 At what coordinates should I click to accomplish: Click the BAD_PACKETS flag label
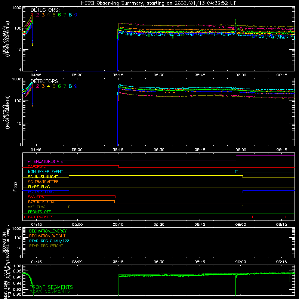pyautogui.click(x=41, y=217)
